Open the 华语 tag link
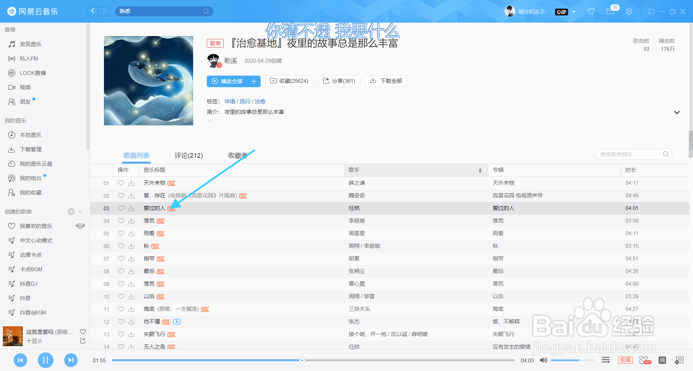 [x=230, y=101]
